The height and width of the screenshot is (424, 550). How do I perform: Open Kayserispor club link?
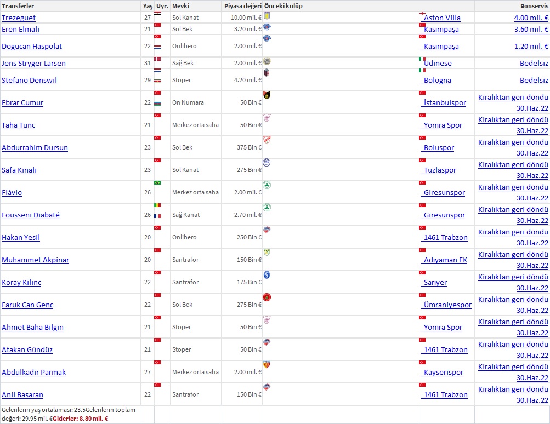coord(444,372)
